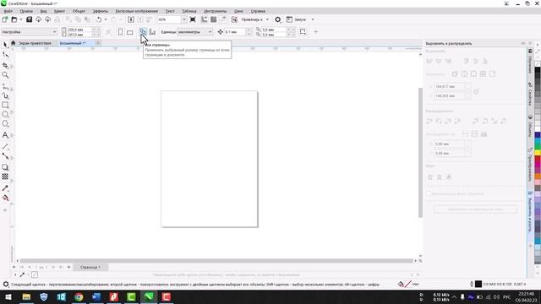The width and height of the screenshot is (541, 304).
Task: Select the Parallel Dimension line tool
Action: (x=5, y=146)
